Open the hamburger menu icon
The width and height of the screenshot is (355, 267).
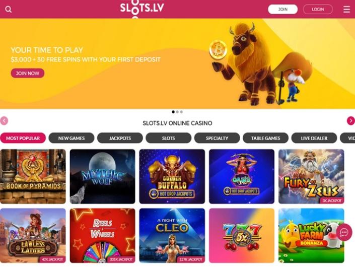(346, 9)
